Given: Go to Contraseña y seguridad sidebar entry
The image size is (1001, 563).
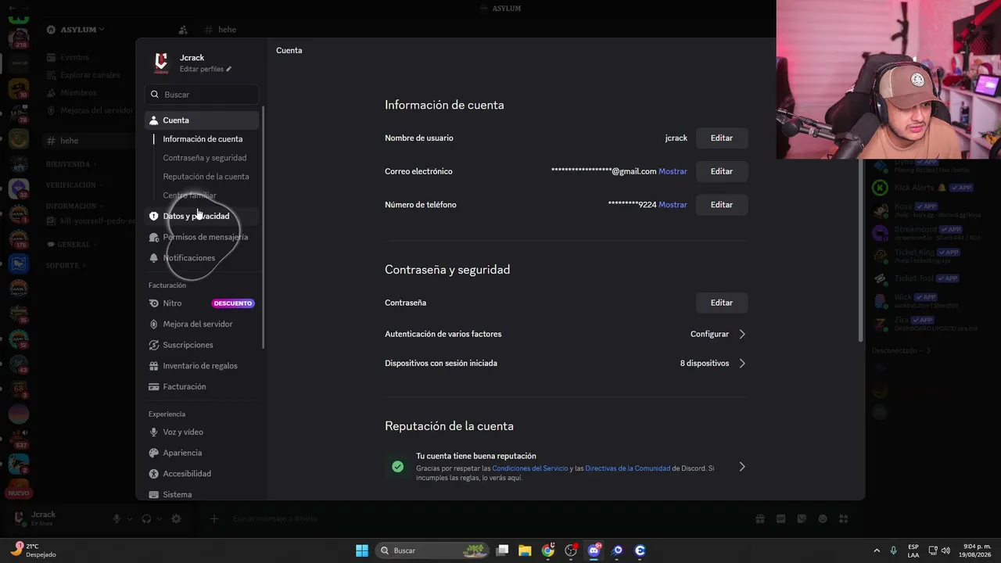Looking at the screenshot, I should click(x=205, y=158).
